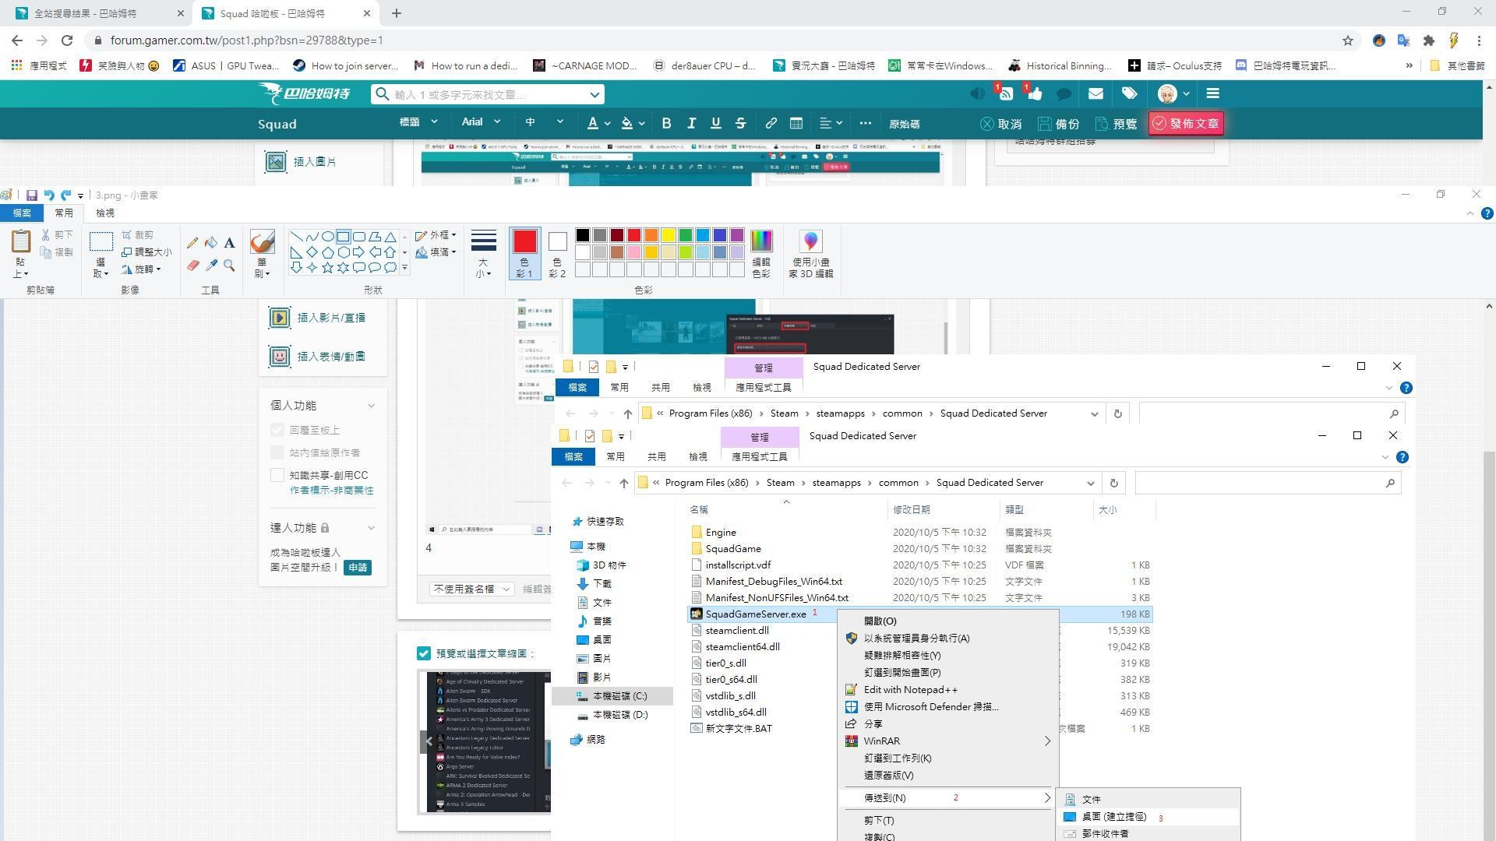Viewport: 1496px width, 841px height.
Task: Select the Eraser tool in Paint
Action: [192, 266]
